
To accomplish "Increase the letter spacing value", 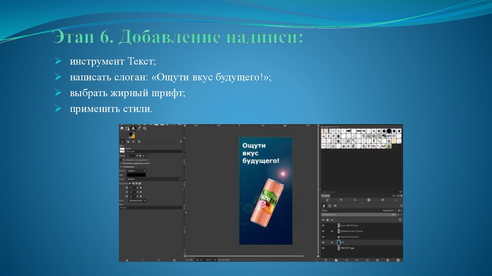I will tap(141, 196).
